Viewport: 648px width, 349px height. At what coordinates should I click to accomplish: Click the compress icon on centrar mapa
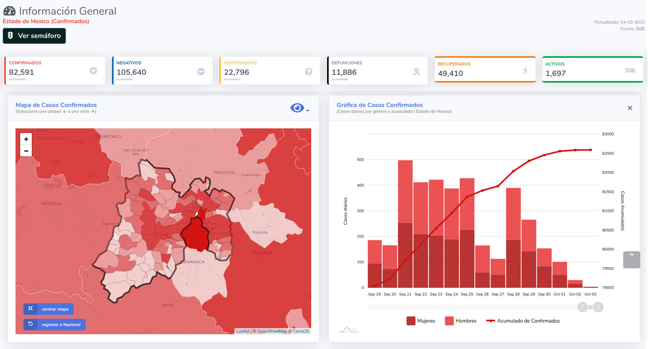point(30,308)
